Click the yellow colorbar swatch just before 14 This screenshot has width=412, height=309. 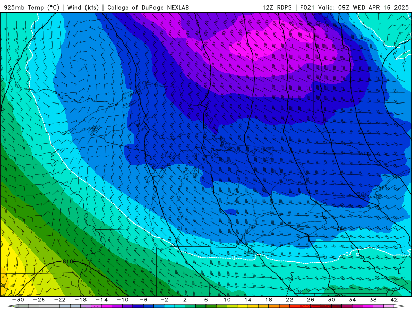(243, 306)
